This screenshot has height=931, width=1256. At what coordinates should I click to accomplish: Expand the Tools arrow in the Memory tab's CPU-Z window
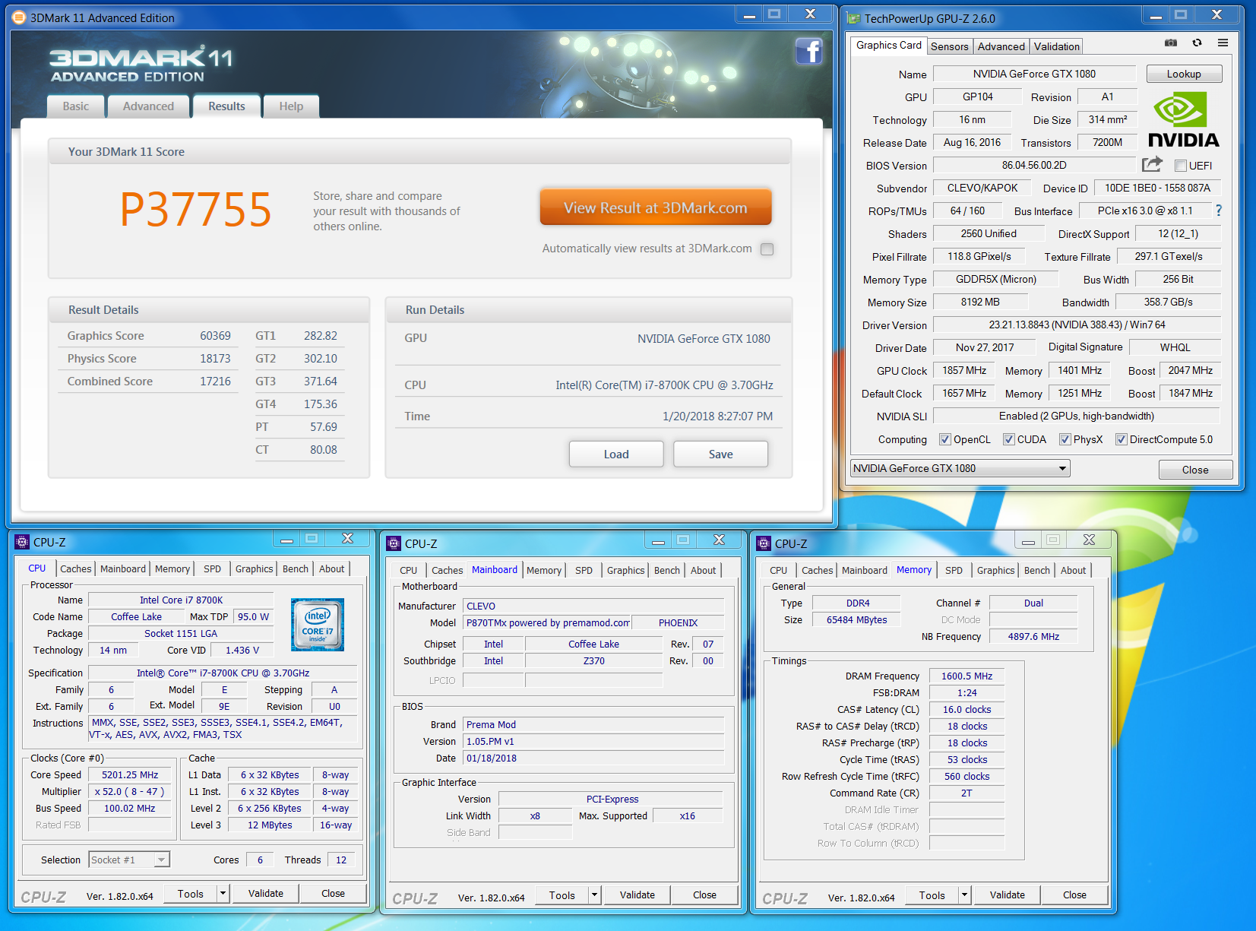click(965, 895)
